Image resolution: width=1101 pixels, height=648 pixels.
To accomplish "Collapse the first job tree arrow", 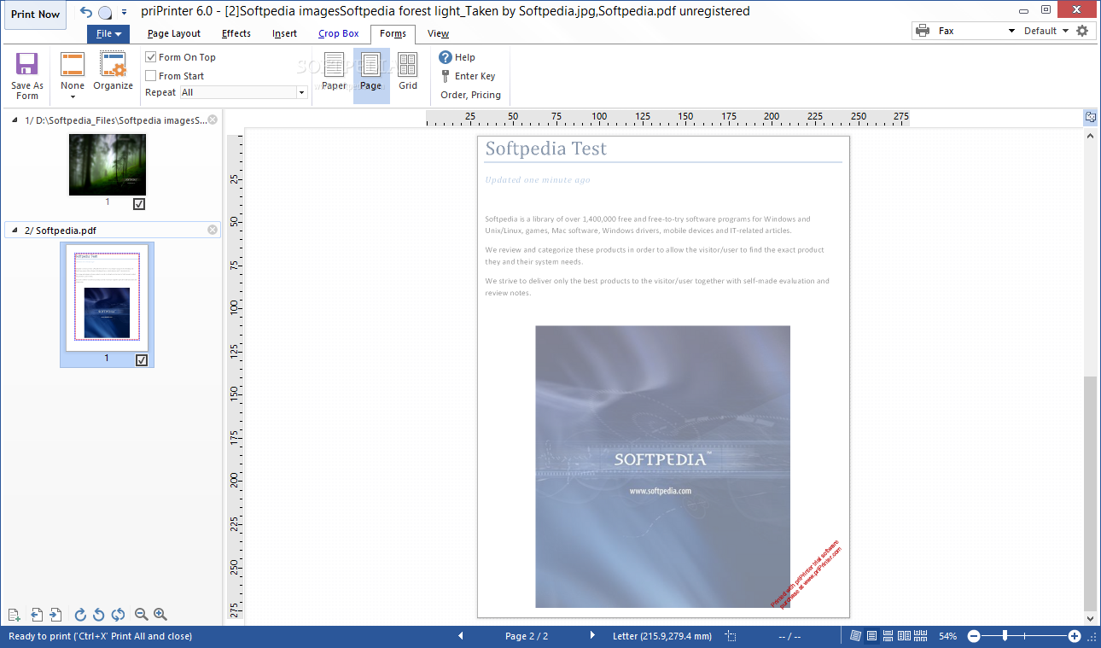I will [15, 120].
